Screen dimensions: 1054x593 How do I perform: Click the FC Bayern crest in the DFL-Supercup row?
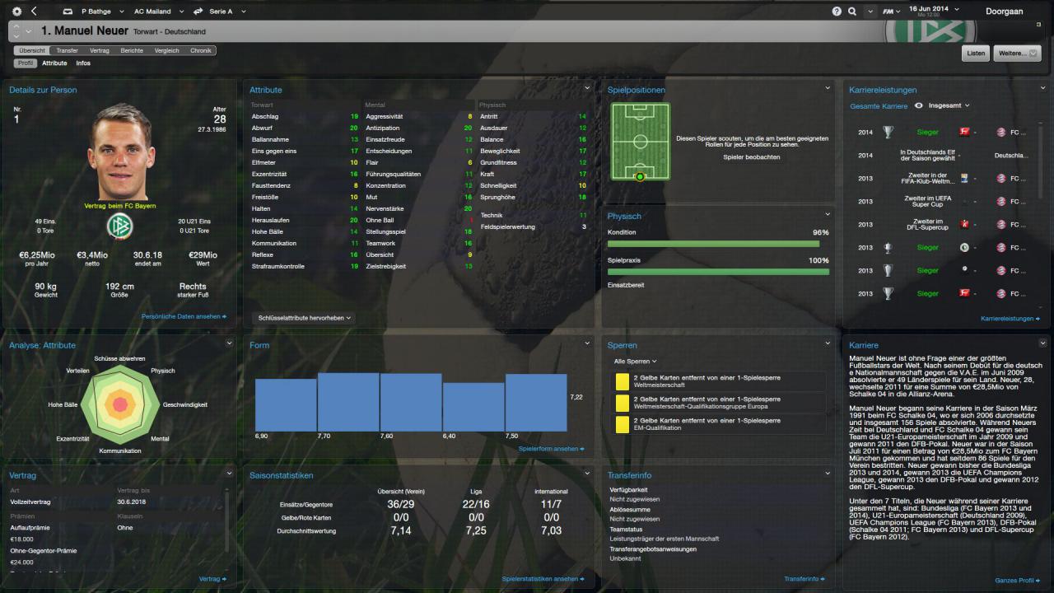click(1001, 224)
